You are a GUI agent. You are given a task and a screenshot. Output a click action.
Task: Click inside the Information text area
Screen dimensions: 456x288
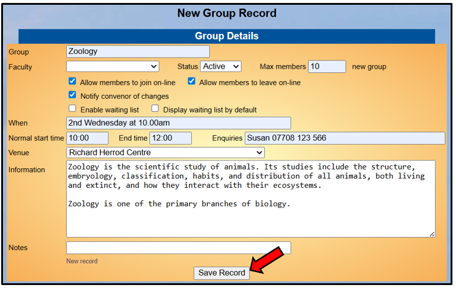251,199
